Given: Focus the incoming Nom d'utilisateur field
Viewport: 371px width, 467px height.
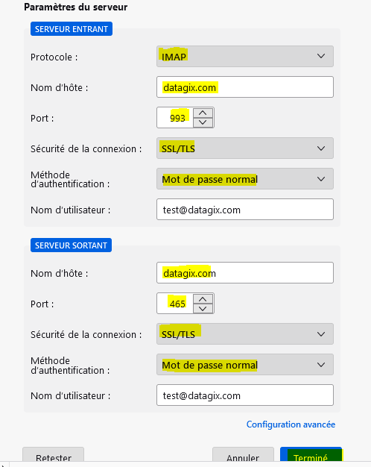Looking at the screenshot, I should pos(245,210).
